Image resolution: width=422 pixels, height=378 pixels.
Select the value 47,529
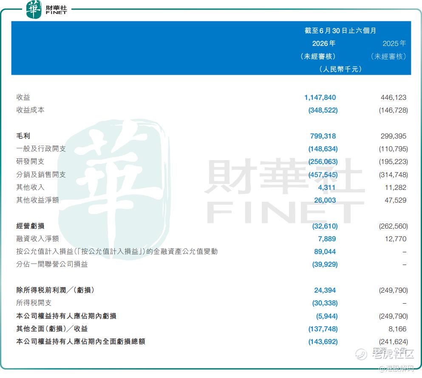point(395,200)
